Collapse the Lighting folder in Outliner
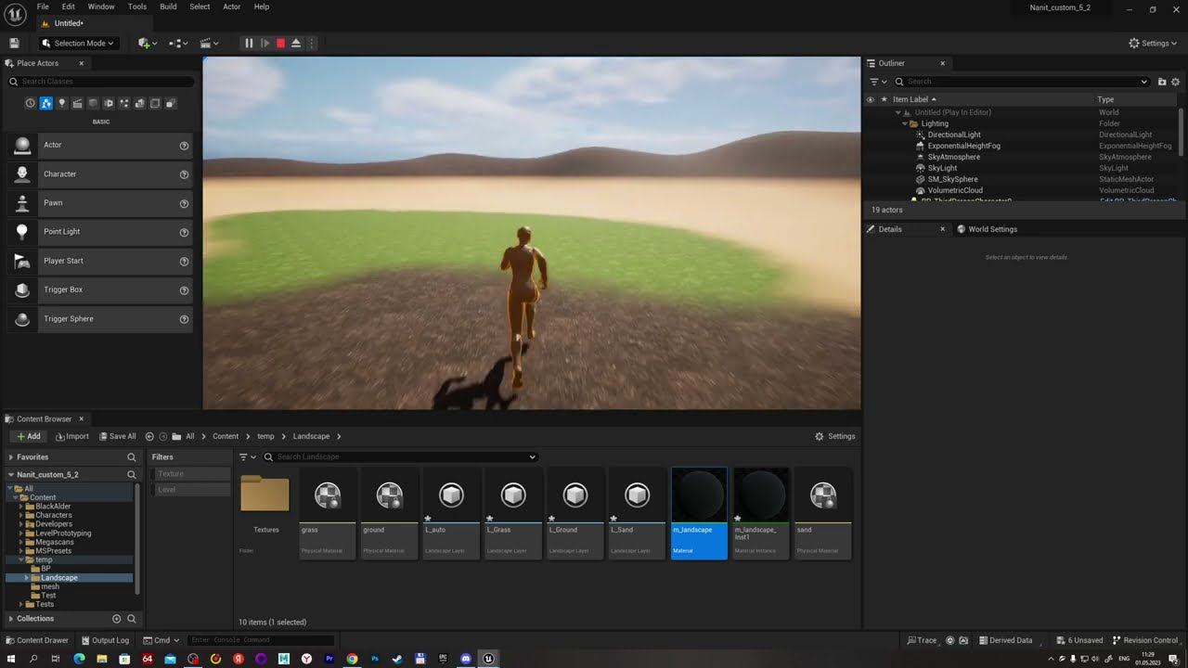The height and width of the screenshot is (668, 1188). (905, 123)
